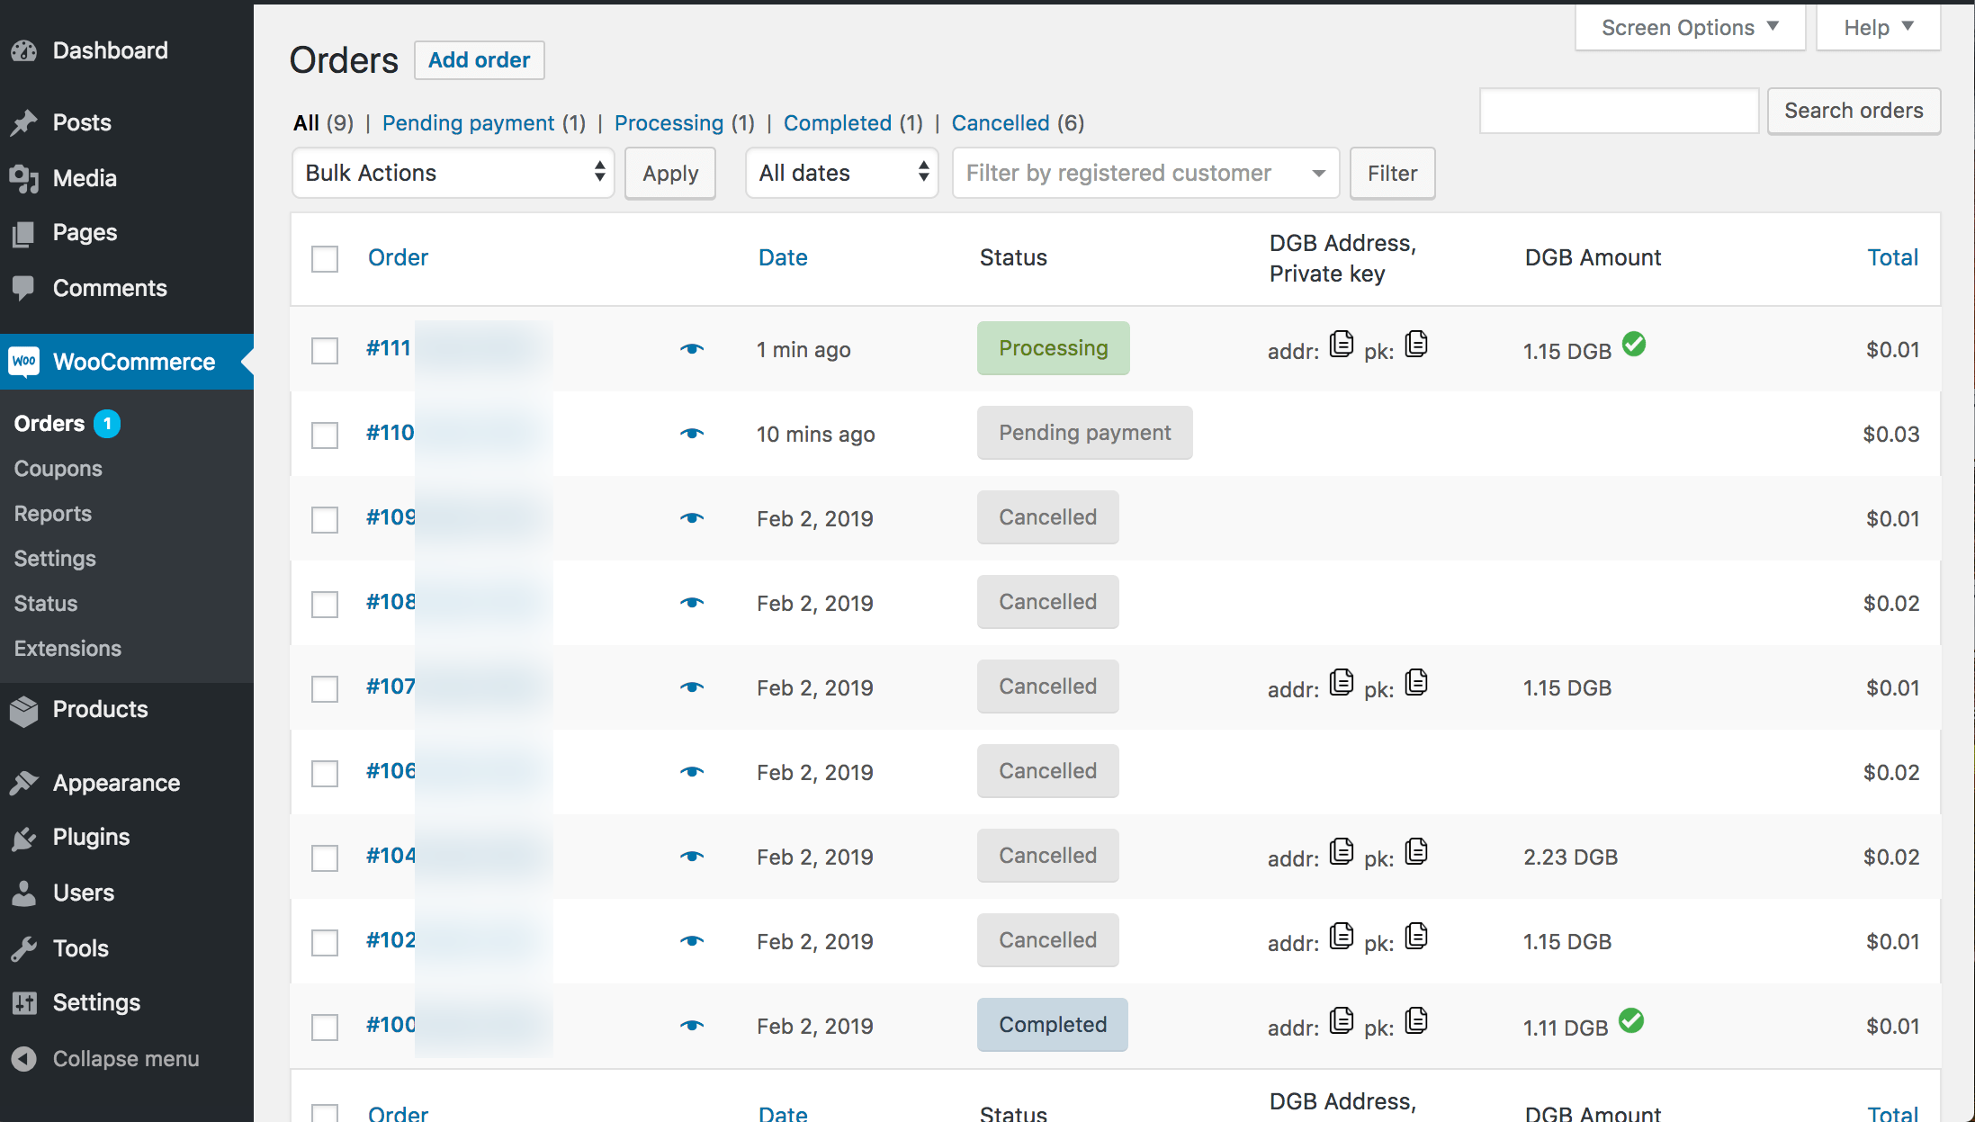Select the Cancelled tab filter
The image size is (1975, 1122).
coord(1000,122)
